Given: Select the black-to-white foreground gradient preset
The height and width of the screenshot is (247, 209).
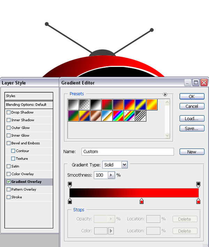Looking at the screenshot, I should click(73, 105).
